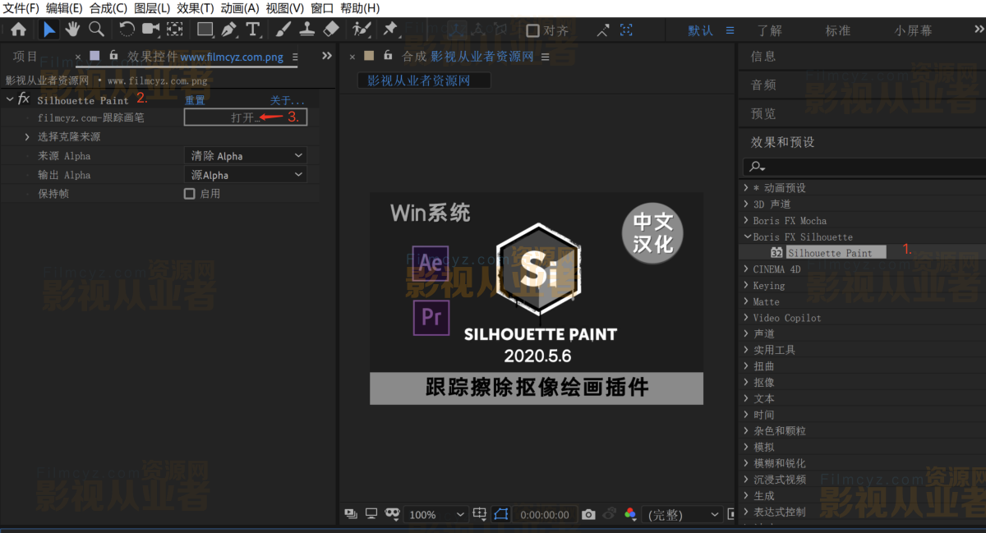Select the Type text tool

click(253, 30)
